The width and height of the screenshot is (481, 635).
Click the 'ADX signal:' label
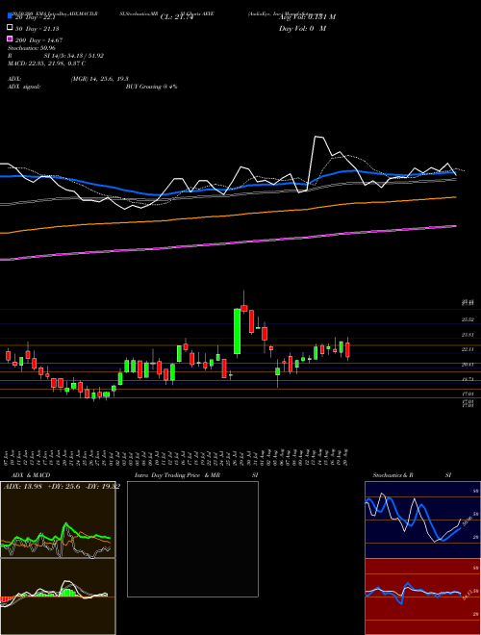24,87
